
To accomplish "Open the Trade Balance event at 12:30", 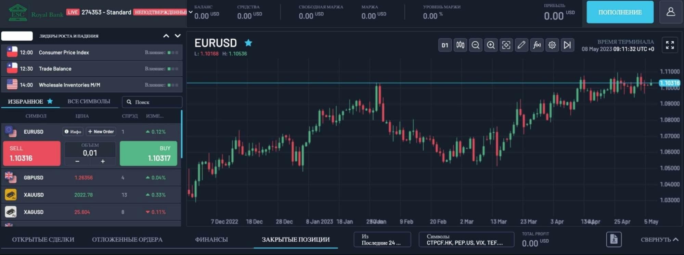I will 92,69.
